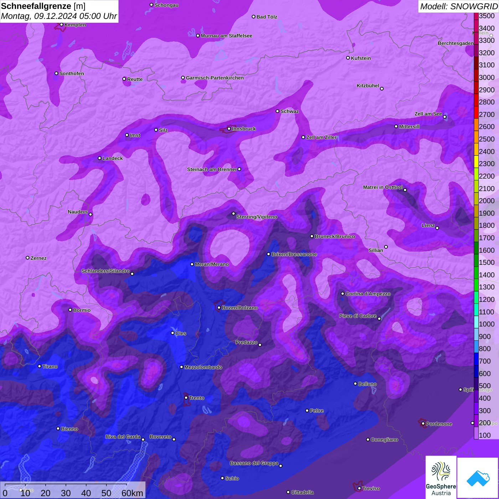This screenshot has width=499, height=499.
Task: Click the Schneefallgrenze [m] title
Action: (43, 6)
